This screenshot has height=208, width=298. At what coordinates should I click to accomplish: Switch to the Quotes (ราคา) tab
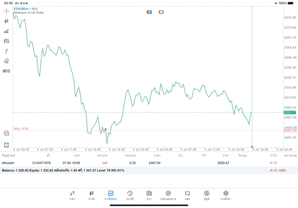point(72,195)
